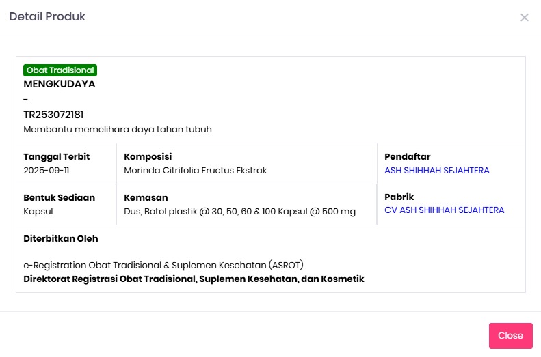Image resolution: width=541 pixels, height=357 pixels.
Task: Click the Kapsul value under Bentuk Sediaan
Action: 38,212
